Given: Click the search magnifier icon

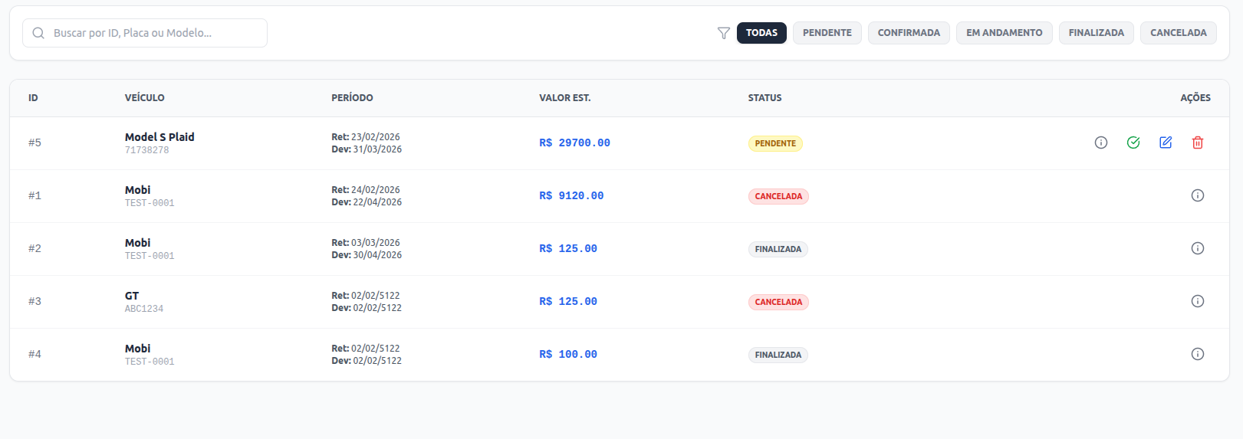Looking at the screenshot, I should coord(38,33).
